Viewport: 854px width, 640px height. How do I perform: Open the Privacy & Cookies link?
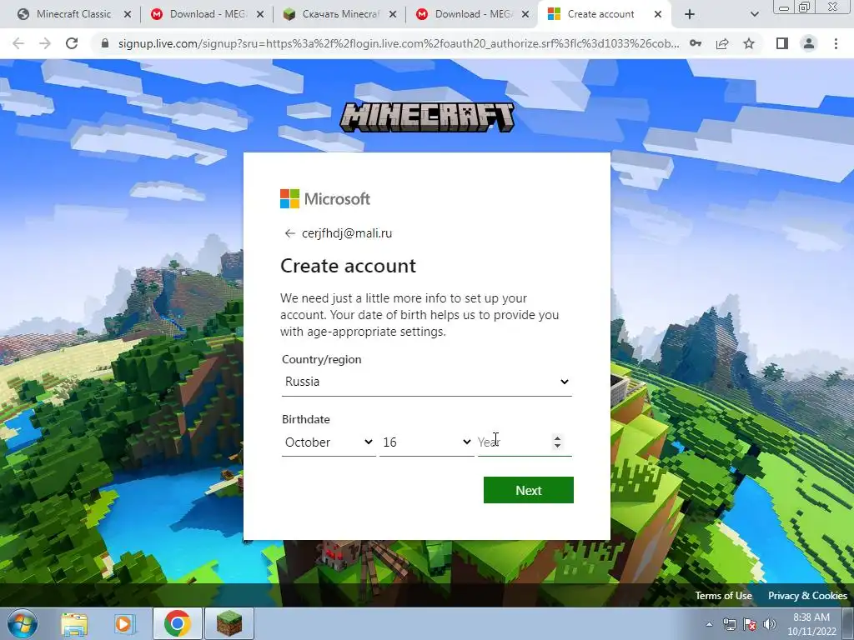807,596
